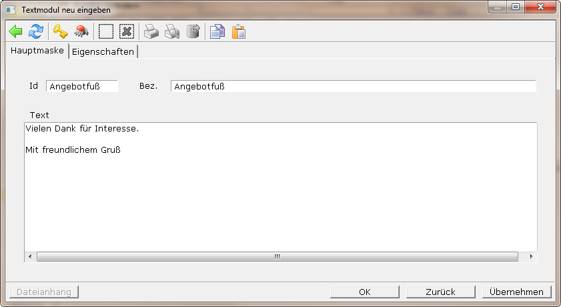Click the database export icon
561x307 pixels.
click(193, 31)
